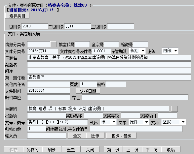
Task: Click the 三级目录 input field
Action: (x=121, y=26)
